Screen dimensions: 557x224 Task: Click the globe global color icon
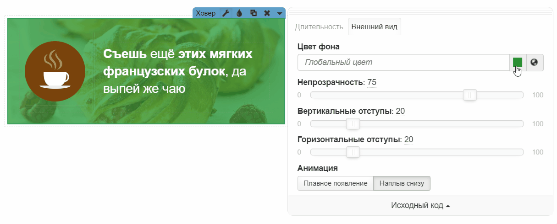pyautogui.click(x=534, y=62)
